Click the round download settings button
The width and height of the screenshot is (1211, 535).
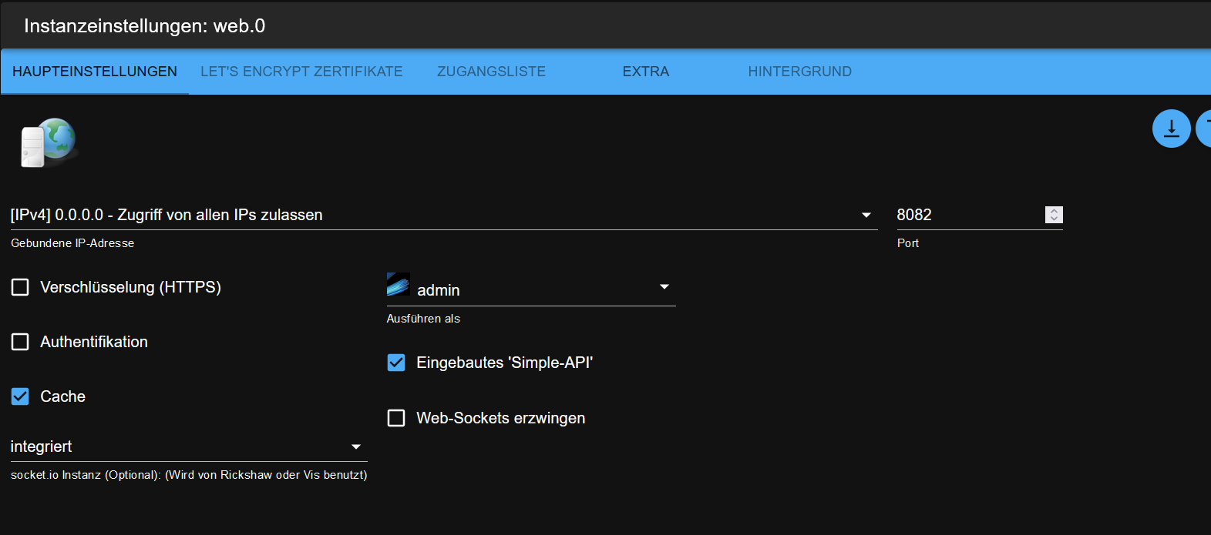point(1171,129)
